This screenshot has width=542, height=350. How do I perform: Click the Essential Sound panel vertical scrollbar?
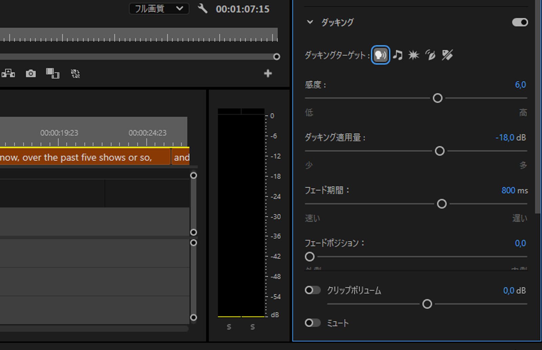538,107
